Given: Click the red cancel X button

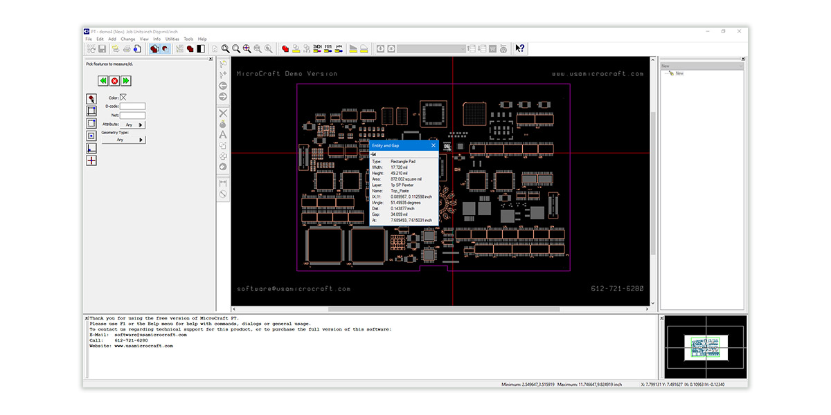Looking at the screenshot, I should (114, 81).
